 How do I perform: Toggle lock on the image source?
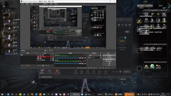[x=53, y=58]
